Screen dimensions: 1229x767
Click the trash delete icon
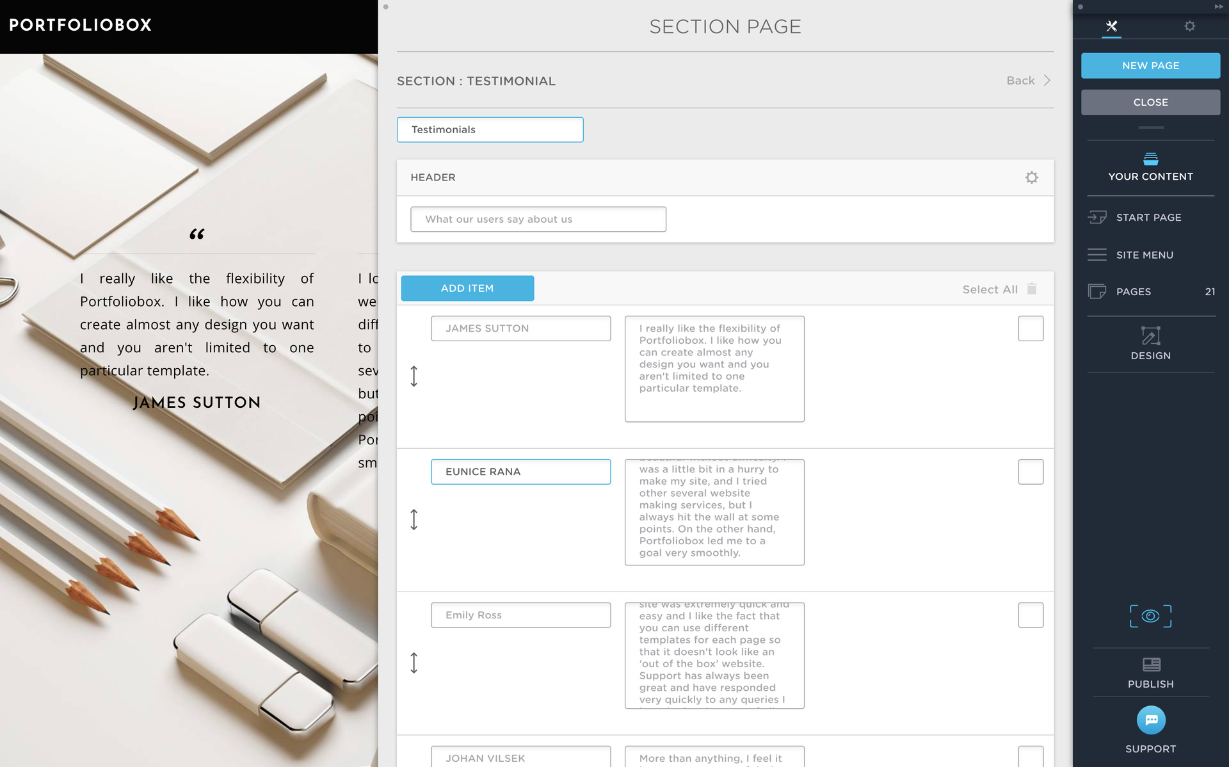tap(1032, 289)
